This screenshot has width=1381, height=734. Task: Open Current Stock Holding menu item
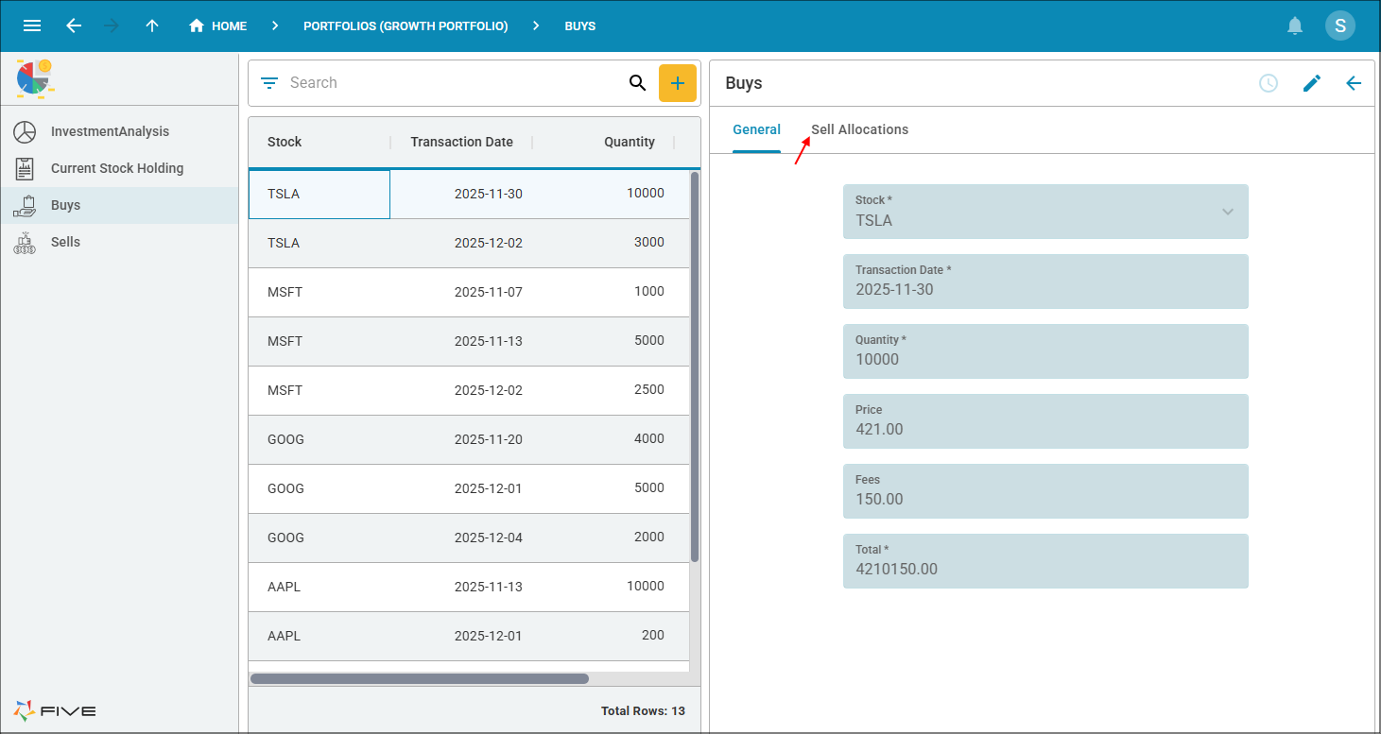tap(119, 168)
